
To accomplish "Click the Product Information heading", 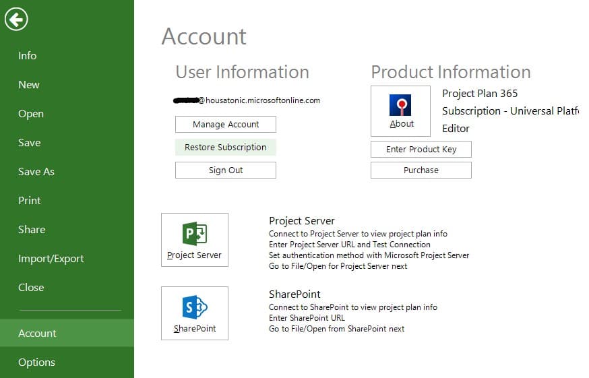I will [451, 72].
